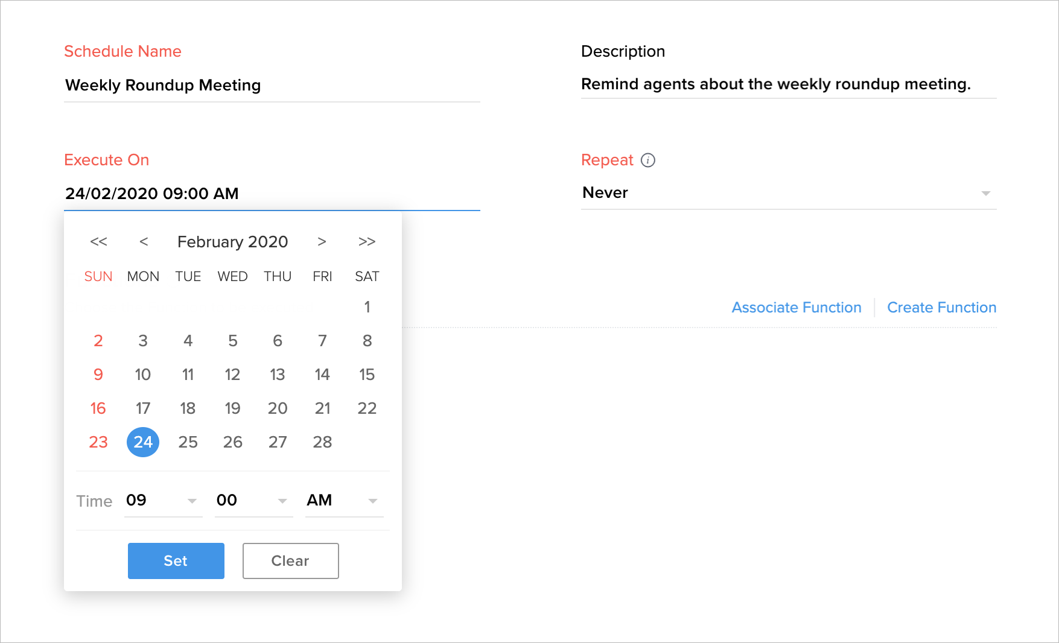Select February 7 in the calendar

coord(323,341)
